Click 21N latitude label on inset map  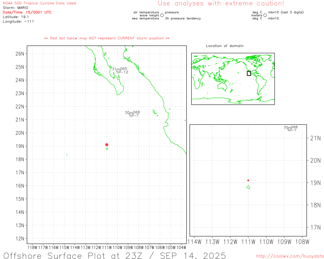[315, 138]
